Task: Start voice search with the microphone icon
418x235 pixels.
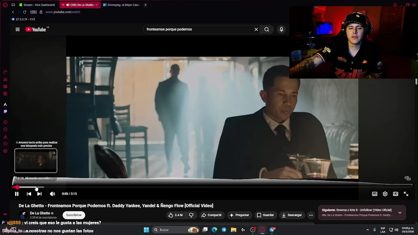Action: pos(281,29)
